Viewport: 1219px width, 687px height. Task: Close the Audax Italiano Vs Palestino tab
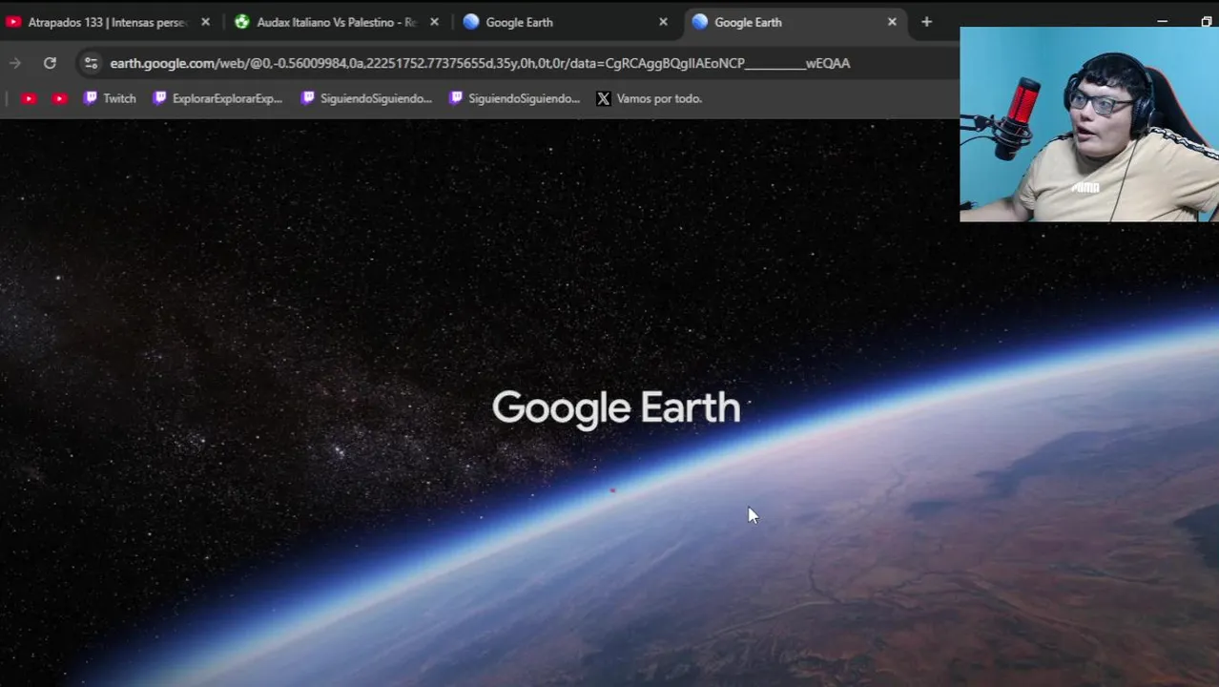(434, 22)
